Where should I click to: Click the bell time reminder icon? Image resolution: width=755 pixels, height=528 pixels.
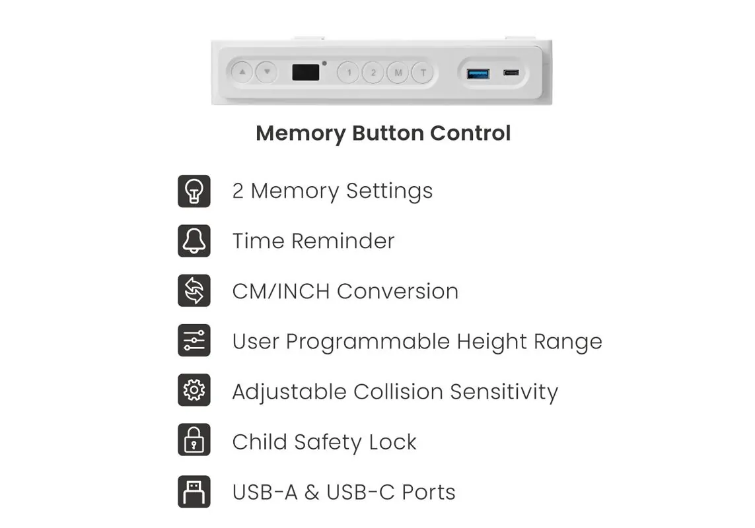(x=194, y=241)
